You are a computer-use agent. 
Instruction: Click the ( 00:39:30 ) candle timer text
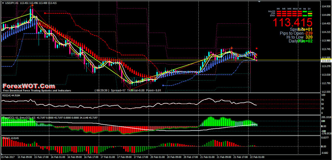coord(102,90)
